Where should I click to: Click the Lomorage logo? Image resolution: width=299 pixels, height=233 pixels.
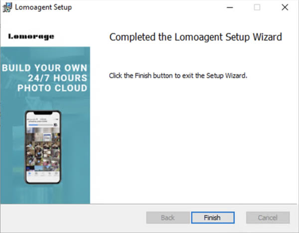click(31, 36)
